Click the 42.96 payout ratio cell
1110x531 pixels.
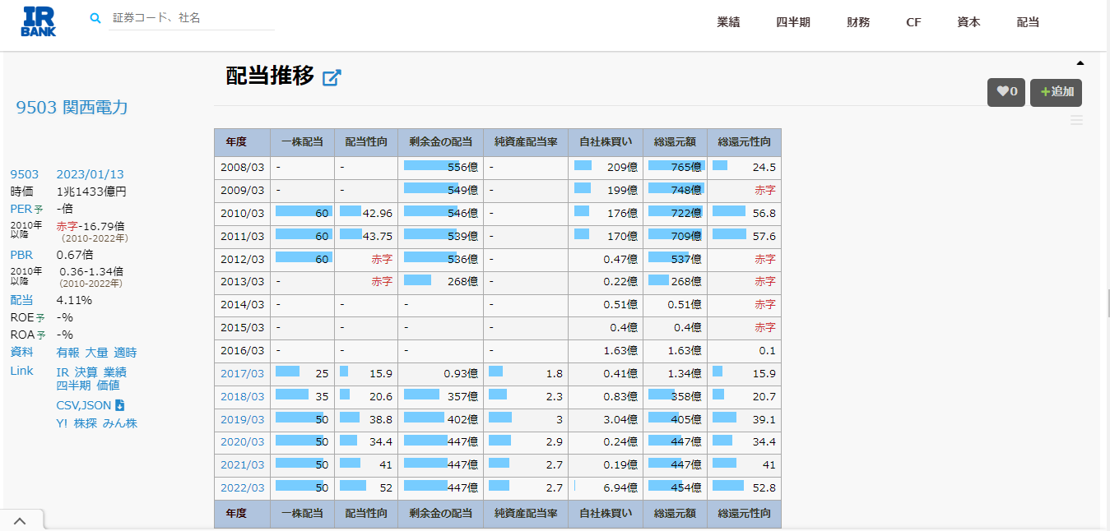click(366, 213)
